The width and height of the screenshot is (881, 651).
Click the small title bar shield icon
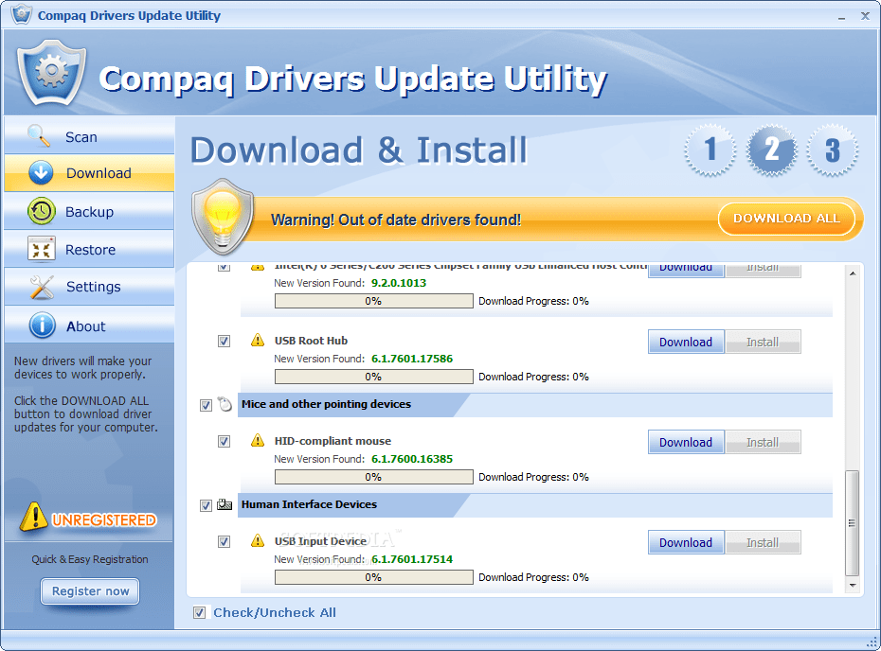click(22, 14)
